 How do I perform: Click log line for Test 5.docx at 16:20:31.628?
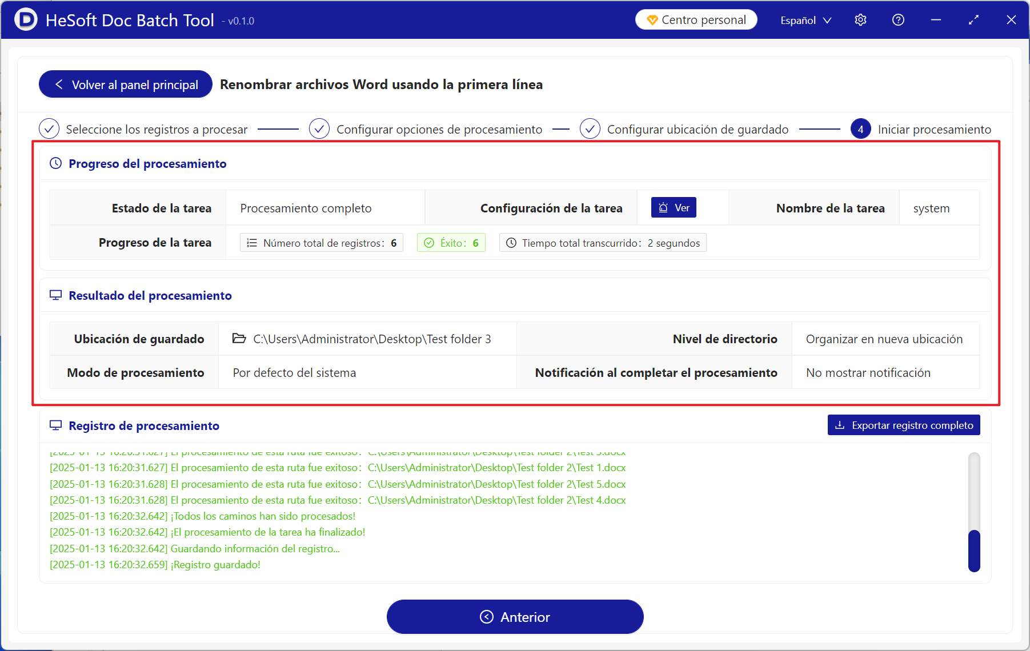click(338, 484)
